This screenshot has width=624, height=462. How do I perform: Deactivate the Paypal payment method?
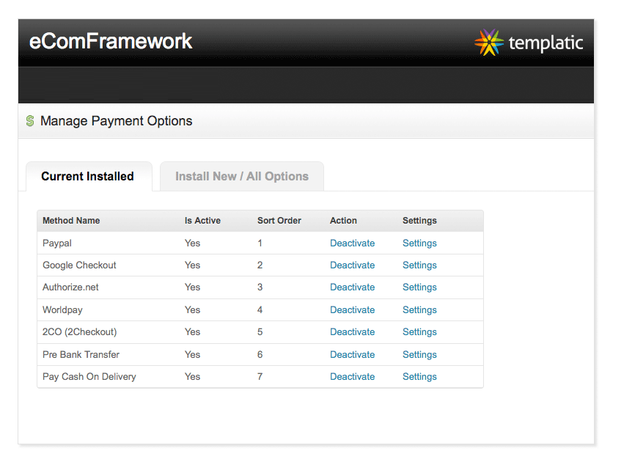[352, 243]
